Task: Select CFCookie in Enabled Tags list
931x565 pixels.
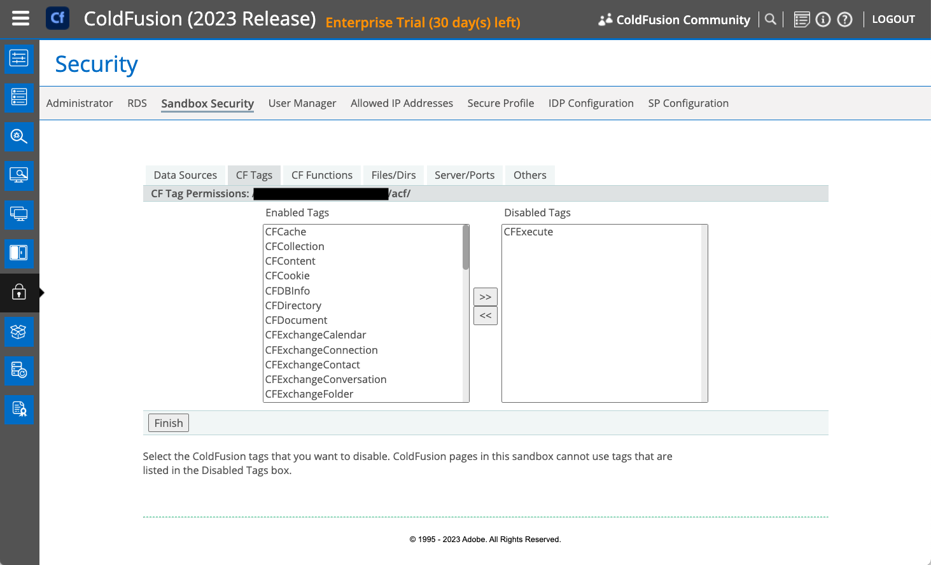Action: (363, 276)
